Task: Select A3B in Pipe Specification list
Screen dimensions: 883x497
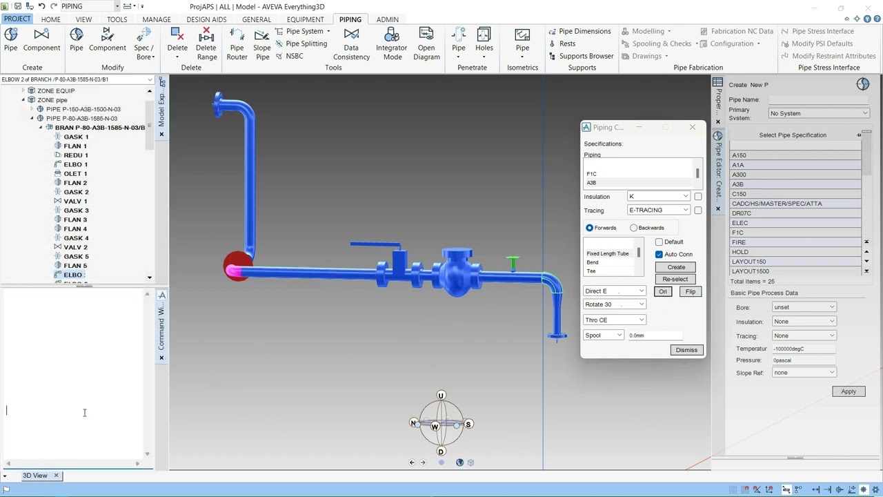Action: pos(795,184)
